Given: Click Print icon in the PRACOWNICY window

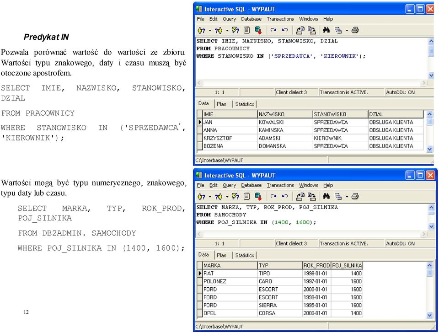Looking at the screenshot, I should (355, 30).
